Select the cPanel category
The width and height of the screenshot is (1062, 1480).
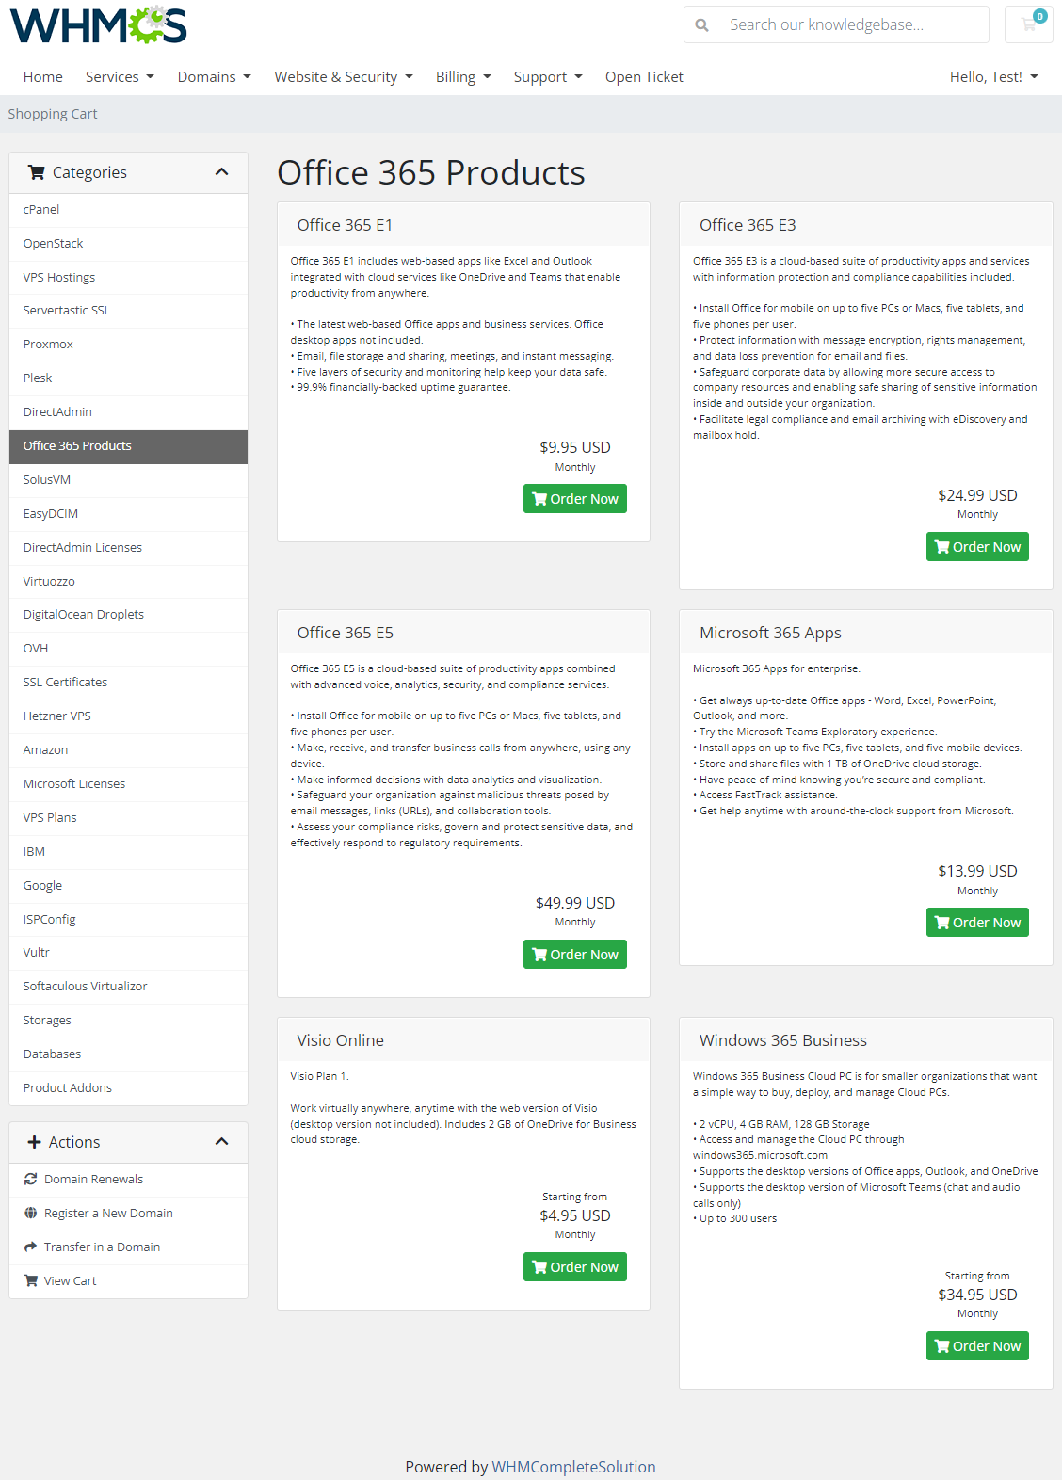coord(129,210)
